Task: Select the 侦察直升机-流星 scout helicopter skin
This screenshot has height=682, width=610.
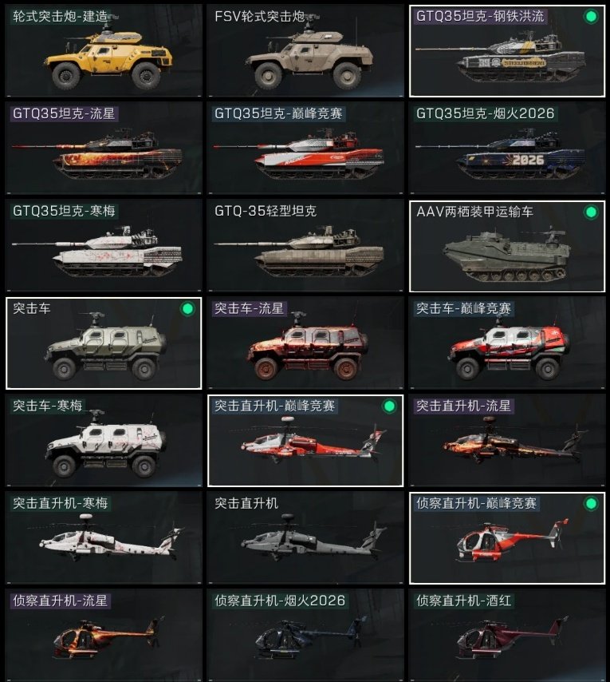Action: click(x=104, y=635)
